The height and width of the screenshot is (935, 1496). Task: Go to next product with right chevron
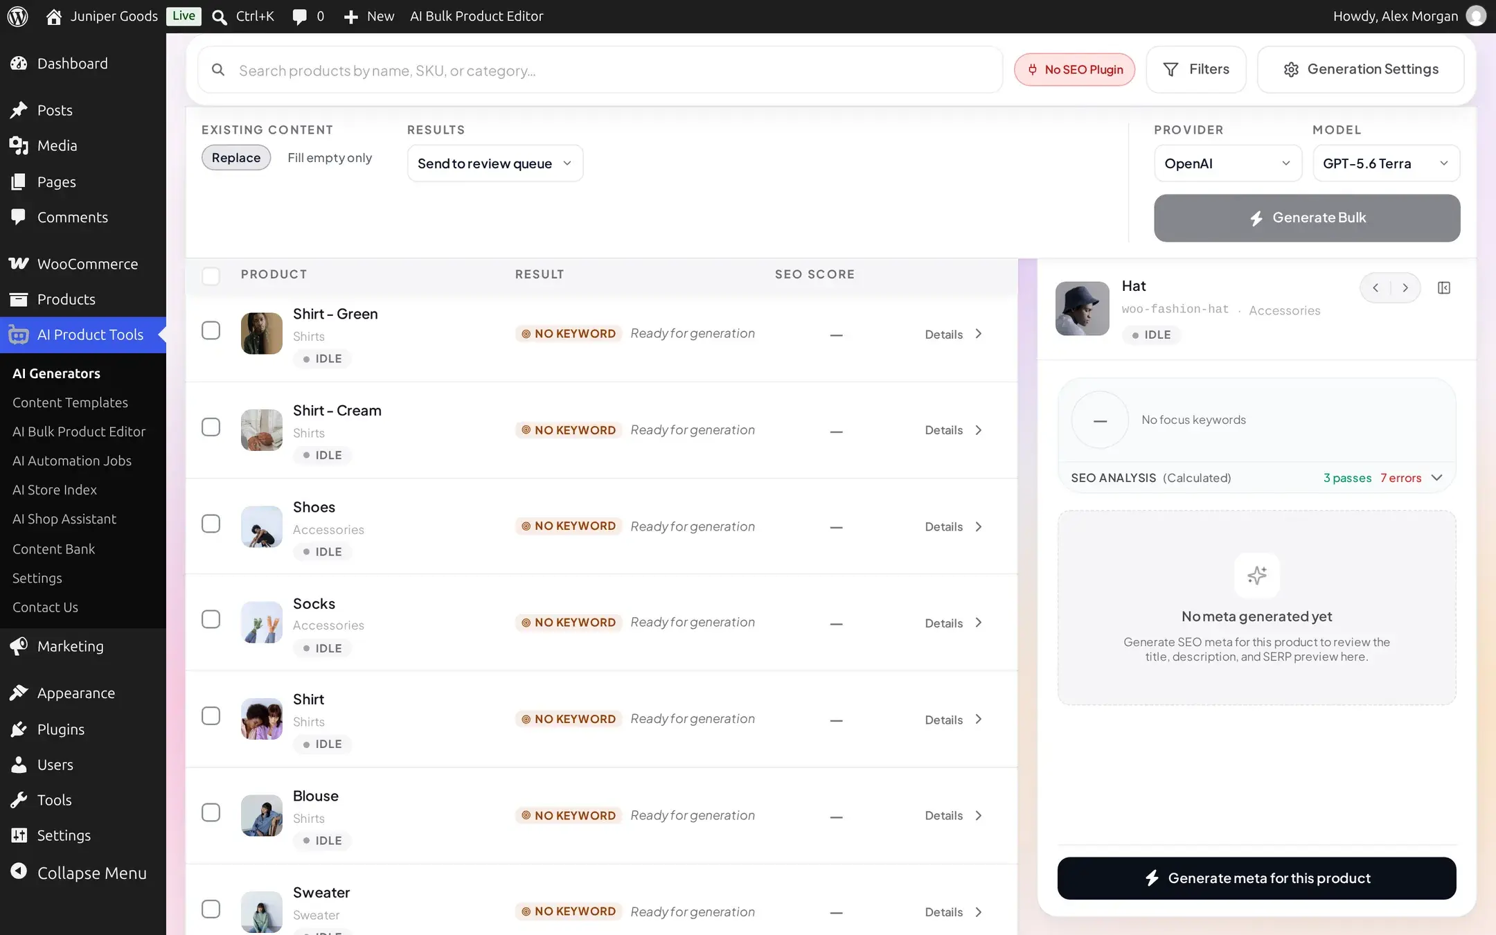1405,287
